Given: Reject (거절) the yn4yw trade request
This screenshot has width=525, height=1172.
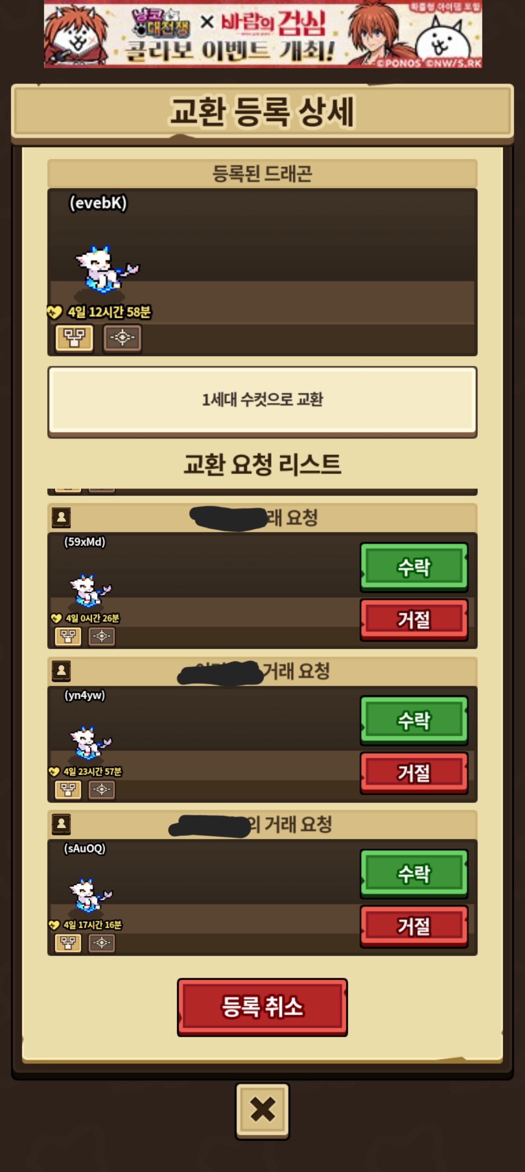Looking at the screenshot, I should coord(414,773).
